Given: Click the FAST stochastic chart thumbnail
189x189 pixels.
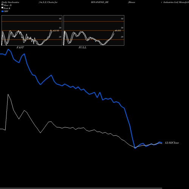Looking at the screenshot, I should [x=32, y=30].
